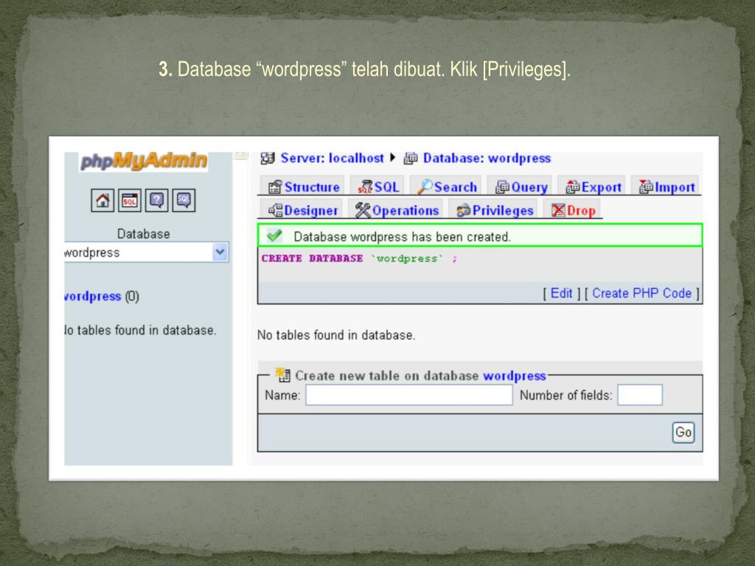The width and height of the screenshot is (755, 566).
Task: Open the Operations tab
Action: 396,210
